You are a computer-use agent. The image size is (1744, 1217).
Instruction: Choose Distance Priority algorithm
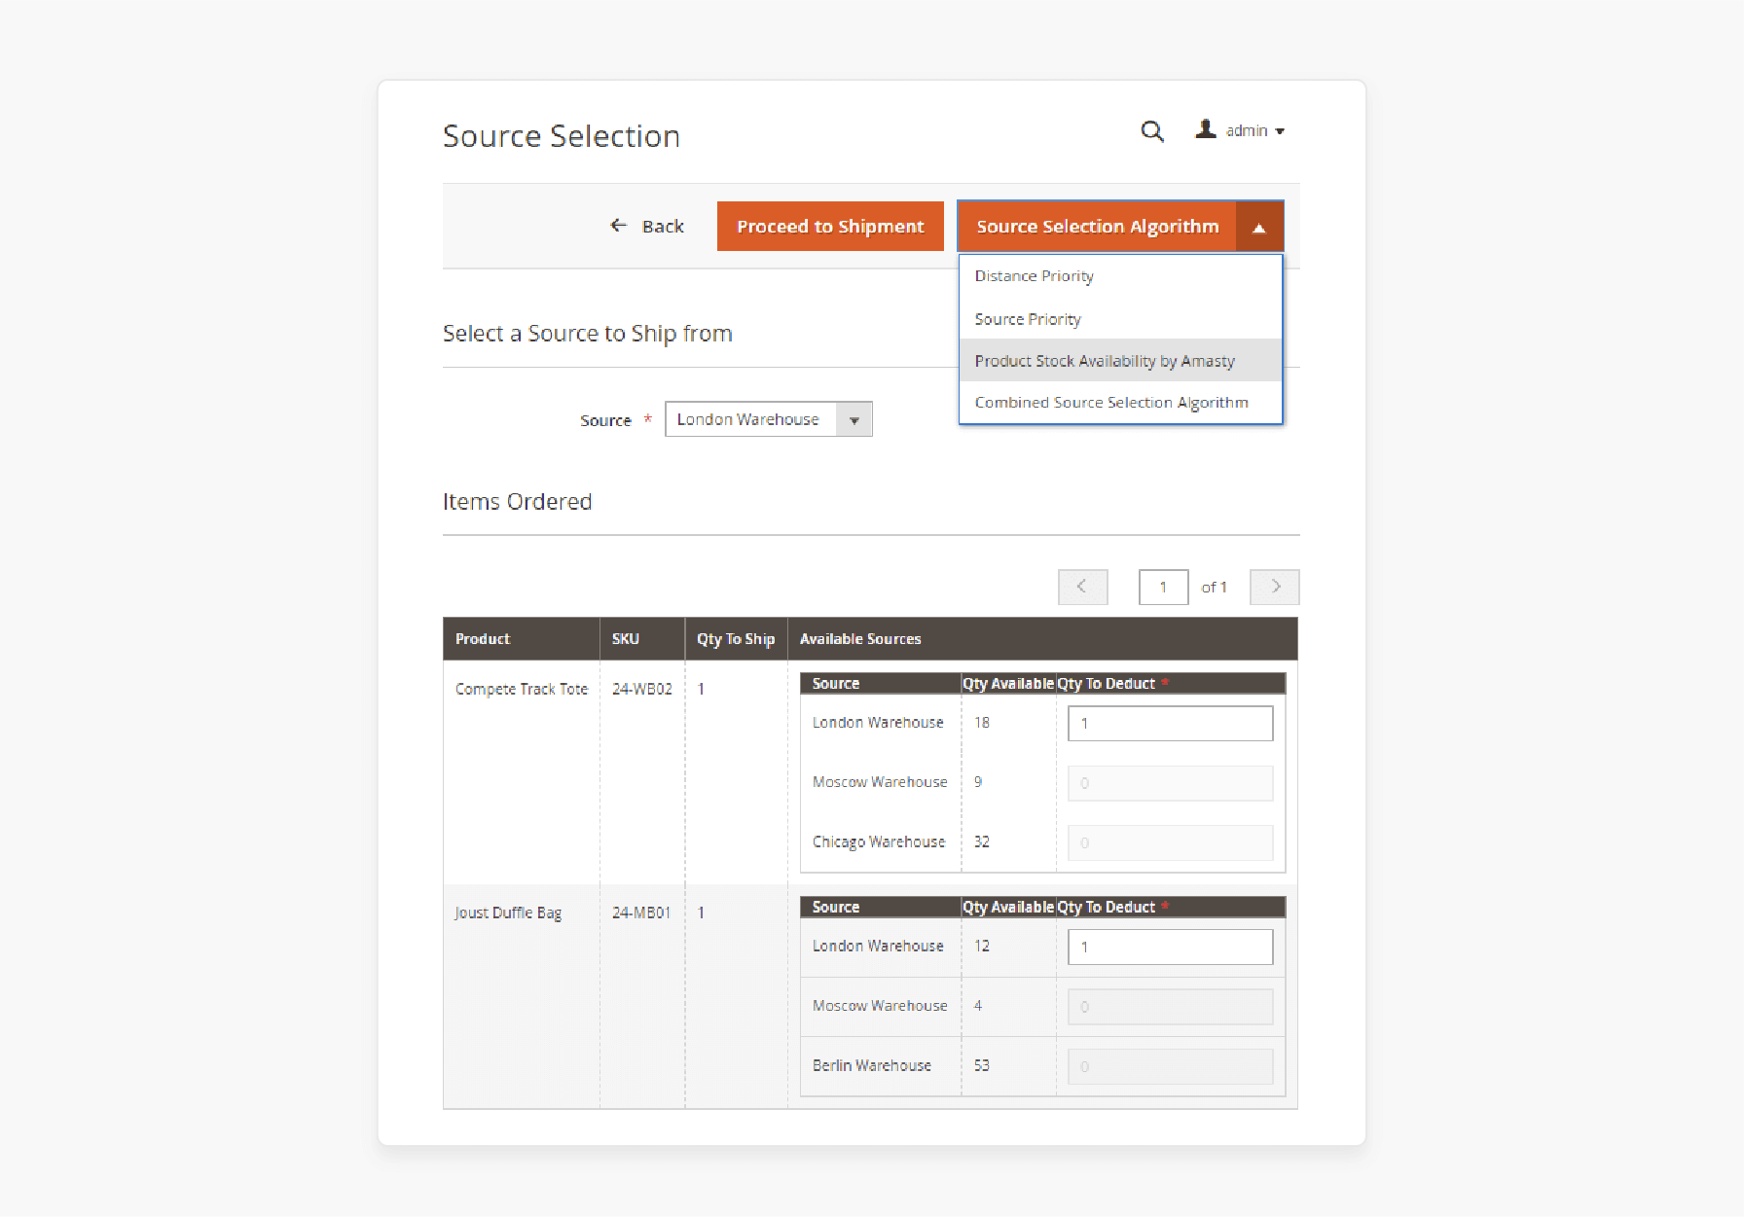pyautogui.click(x=1120, y=276)
